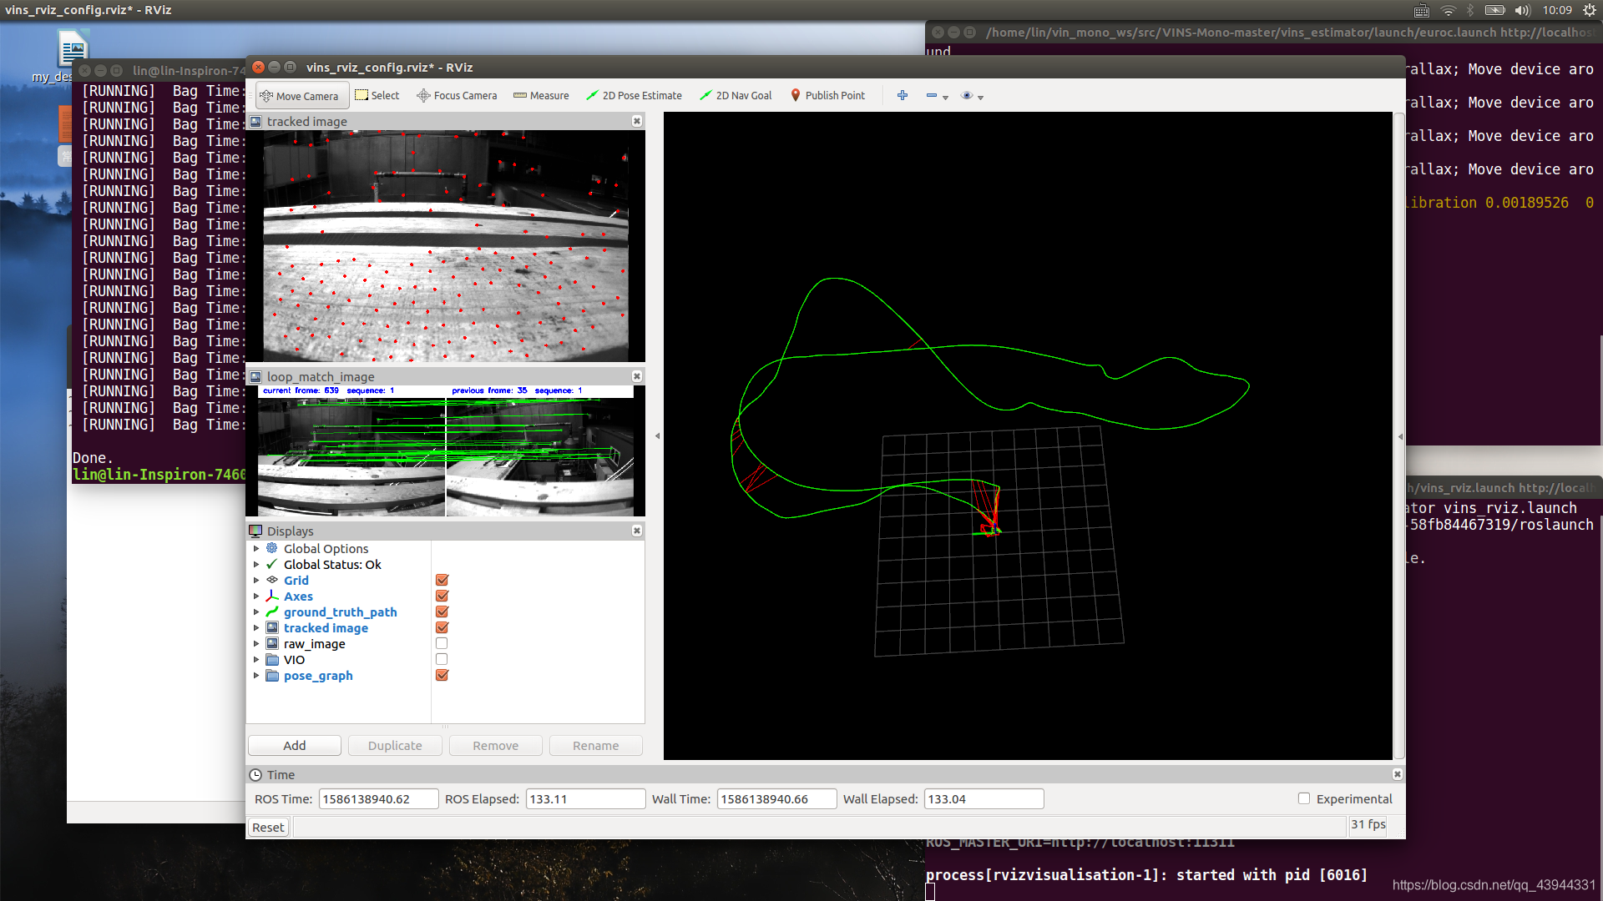Open the eye view-options dropdown in toolbar

[x=972, y=97]
